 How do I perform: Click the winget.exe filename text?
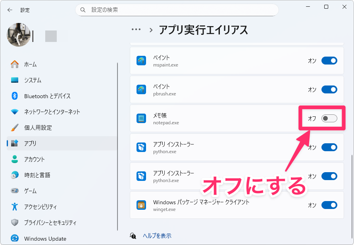[164, 209]
